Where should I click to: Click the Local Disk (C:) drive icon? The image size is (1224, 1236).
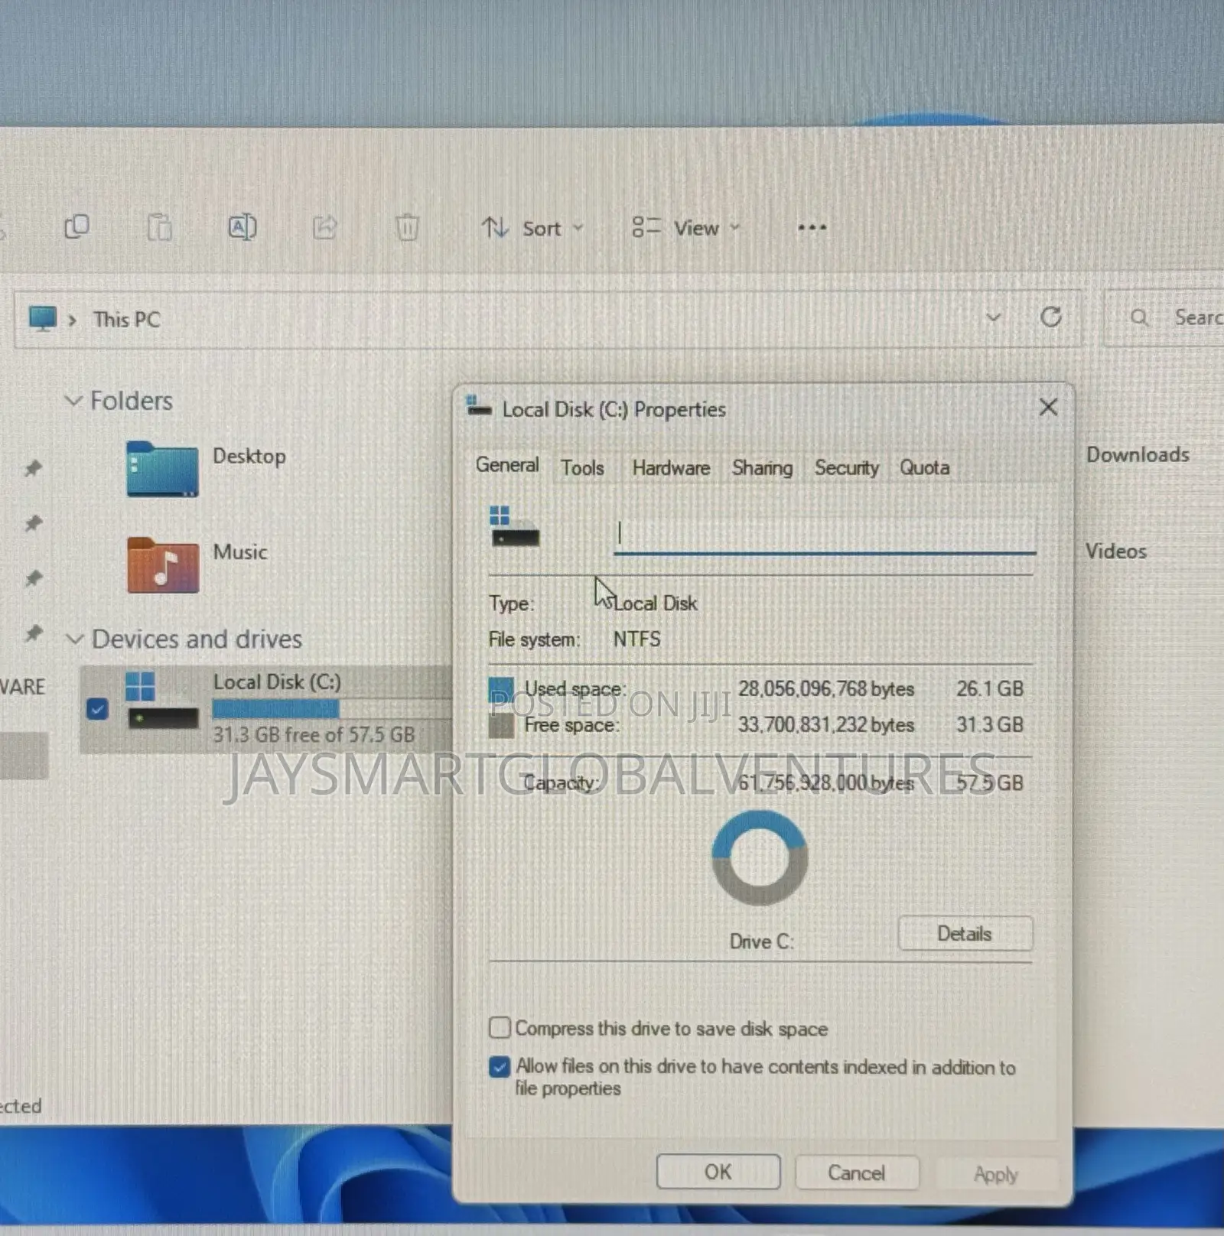161,701
